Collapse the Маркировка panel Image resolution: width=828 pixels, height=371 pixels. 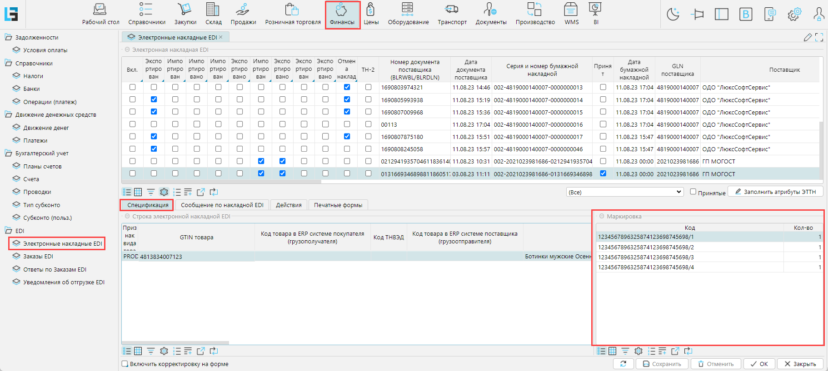[602, 217]
